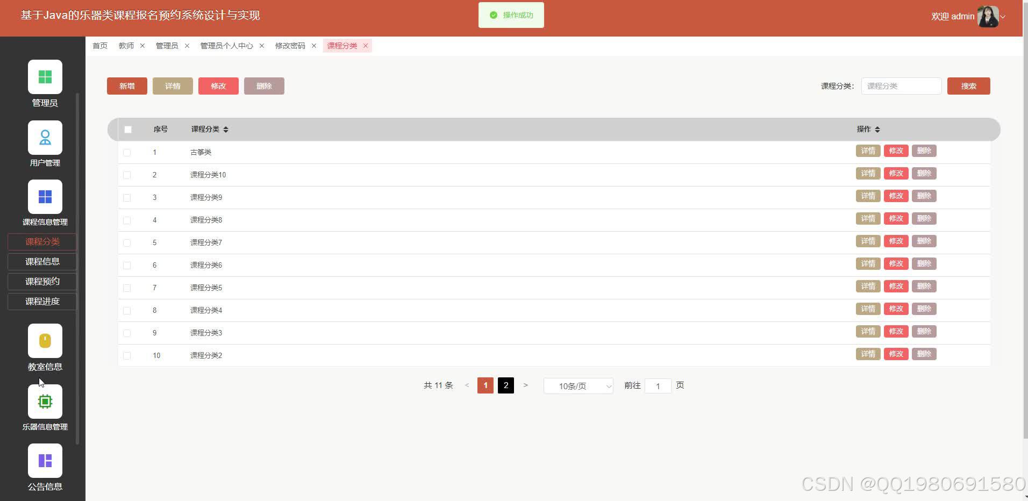Click the admin avatar picture
This screenshot has height=501, width=1028.
988,17
